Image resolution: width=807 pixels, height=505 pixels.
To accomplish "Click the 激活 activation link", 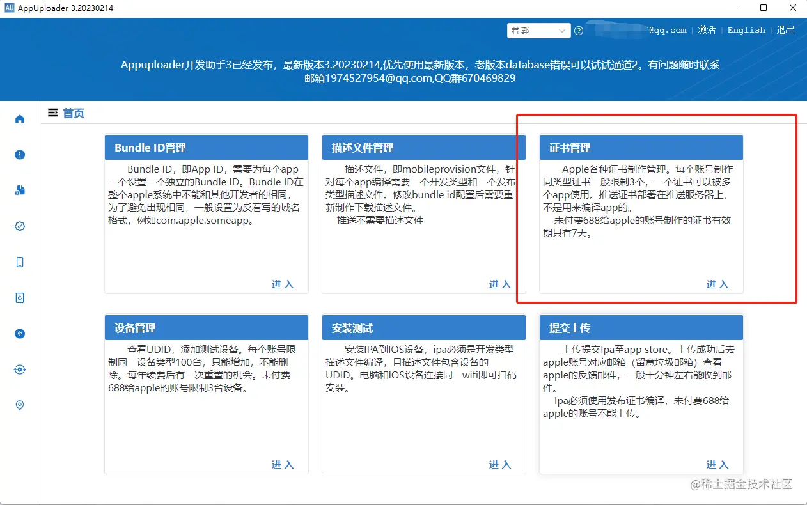I will (707, 30).
